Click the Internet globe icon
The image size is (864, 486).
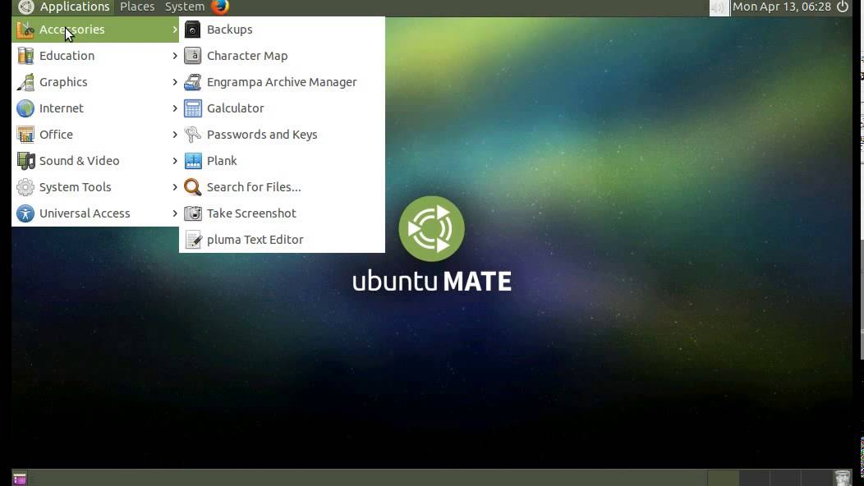click(x=25, y=108)
